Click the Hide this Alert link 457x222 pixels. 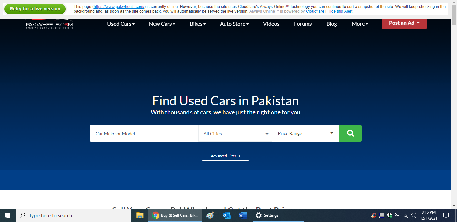[x=340, y=11]
